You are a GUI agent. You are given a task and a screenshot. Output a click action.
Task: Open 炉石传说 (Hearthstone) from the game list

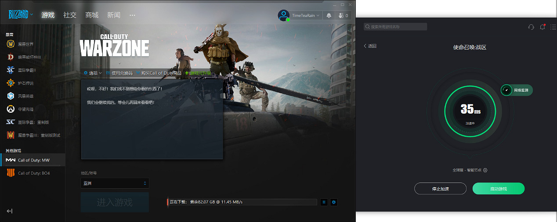click(25, 83)
